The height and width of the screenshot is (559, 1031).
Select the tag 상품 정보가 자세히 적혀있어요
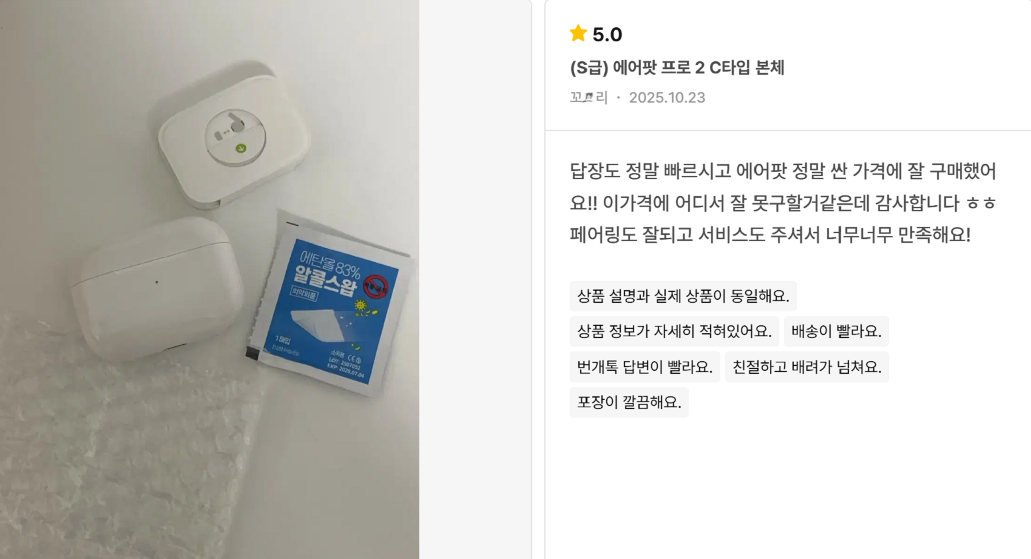point(674,331)
